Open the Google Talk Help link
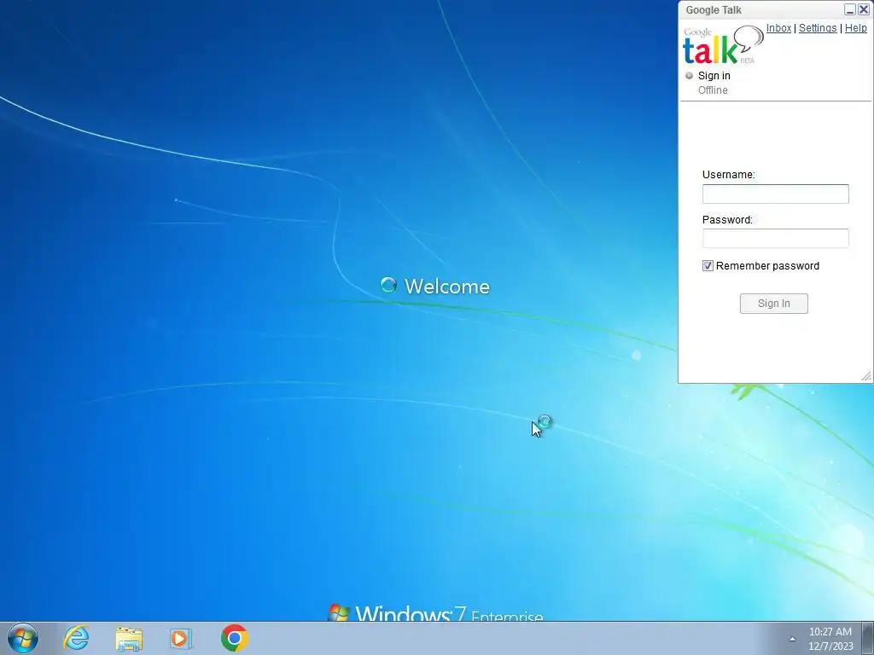Screen dimensions: 874x655 click(x=855, y=28)
